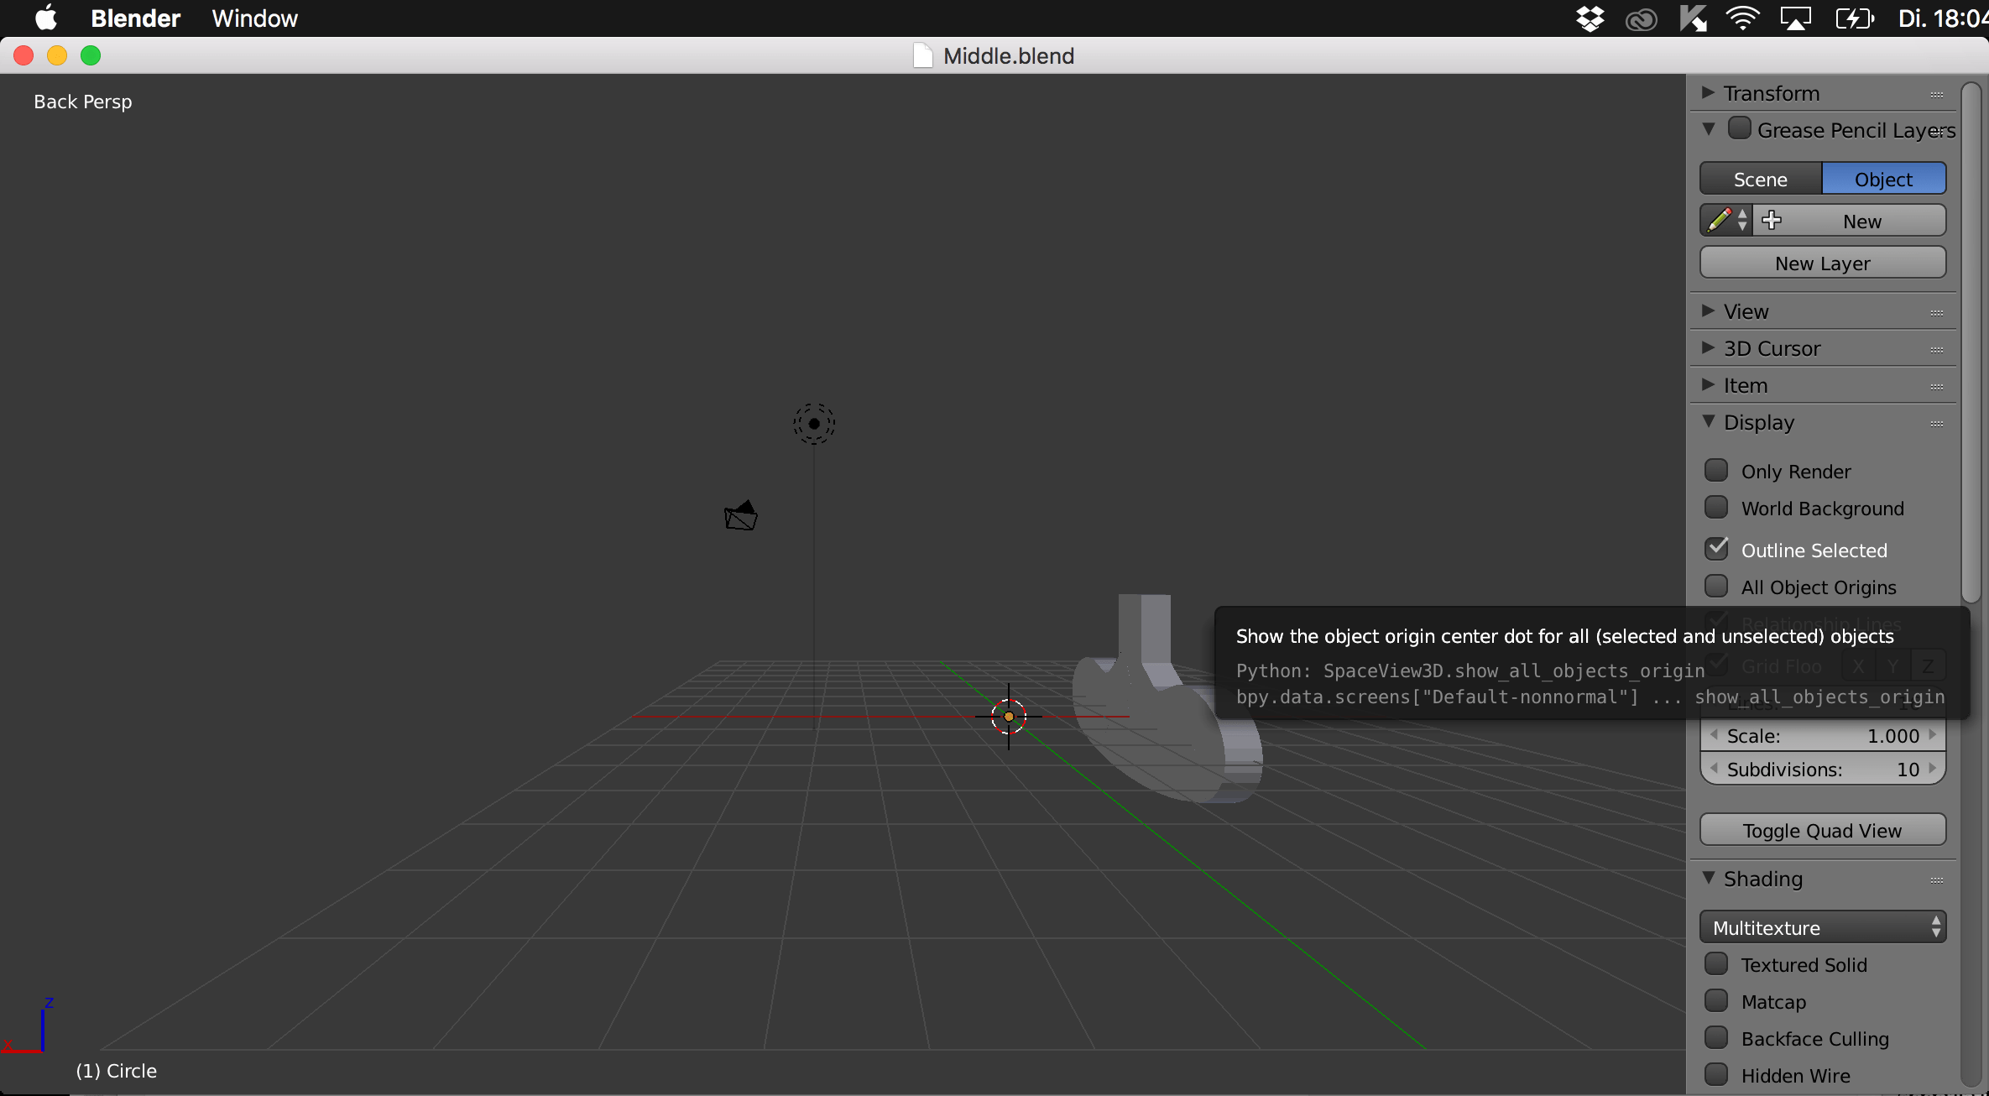Viewport: 1989px width, 1096px height.
Task: Click the Toggle Quad View button
Action: coord(1822,830)
